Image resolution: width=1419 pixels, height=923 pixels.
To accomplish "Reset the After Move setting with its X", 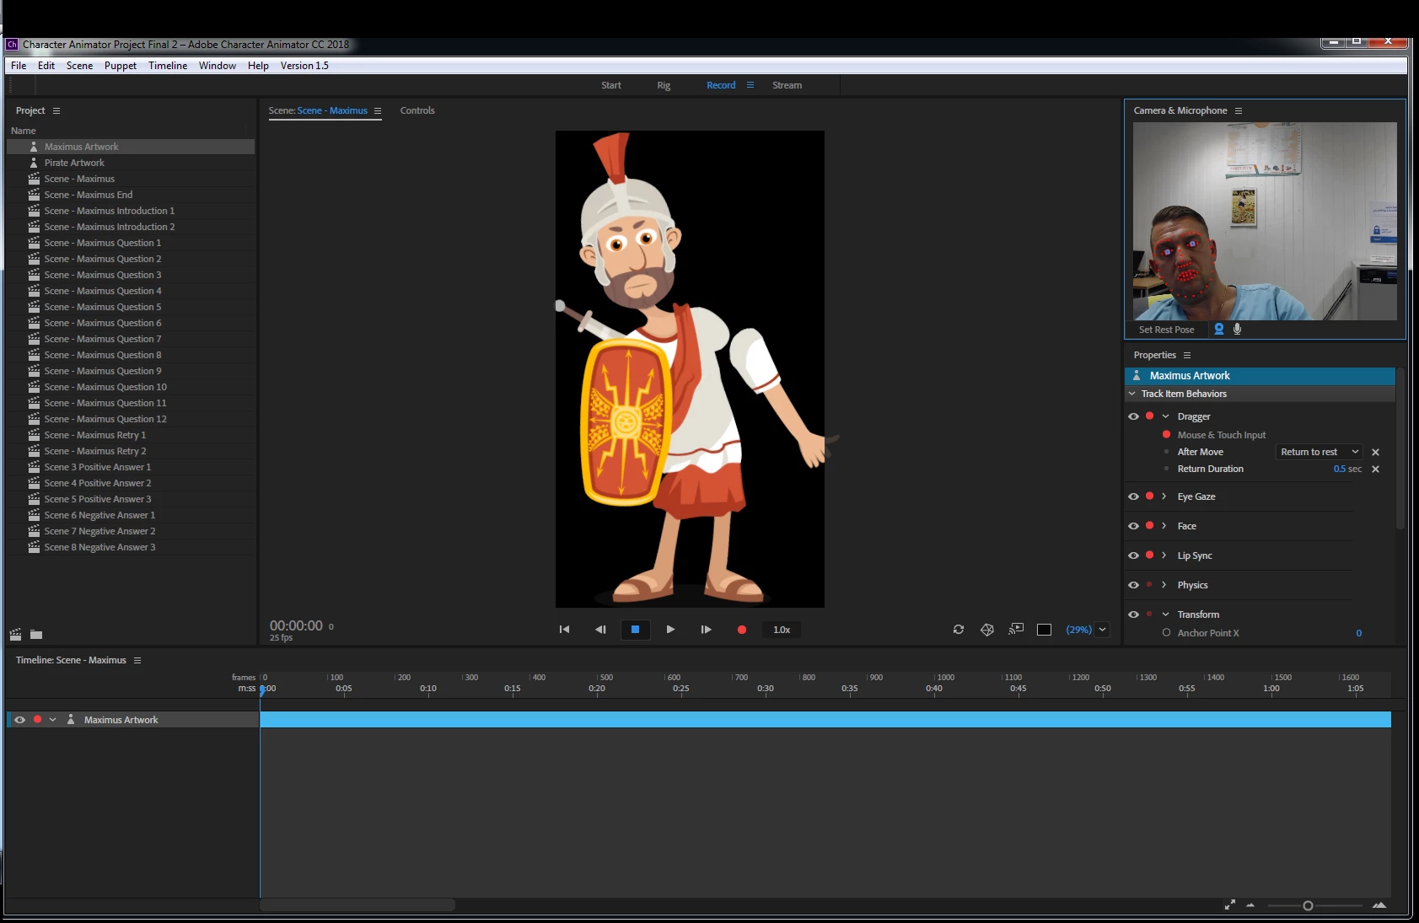I will (x=1376, y=453).
